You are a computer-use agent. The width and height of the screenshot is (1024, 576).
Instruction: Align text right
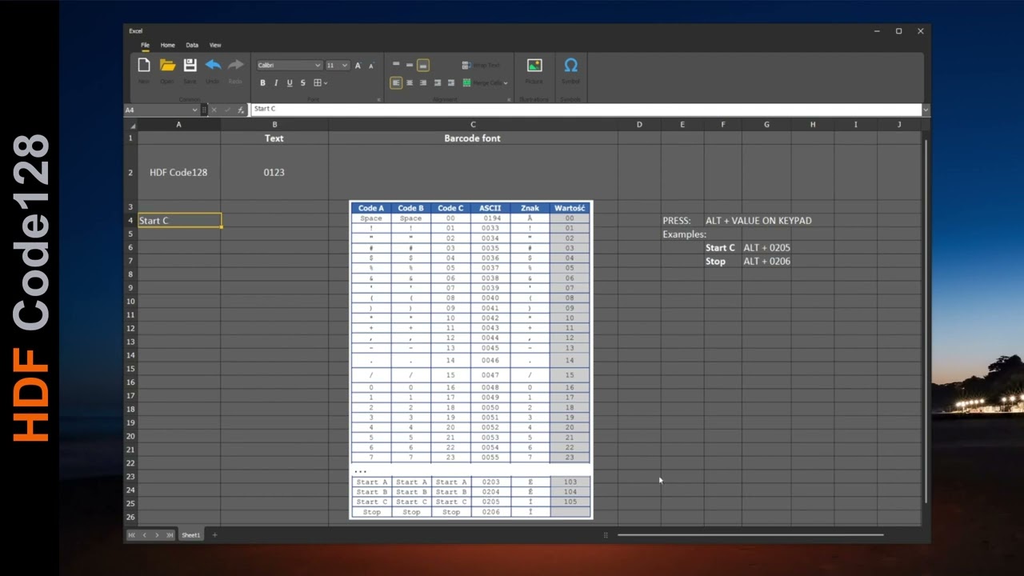point(423,83)
